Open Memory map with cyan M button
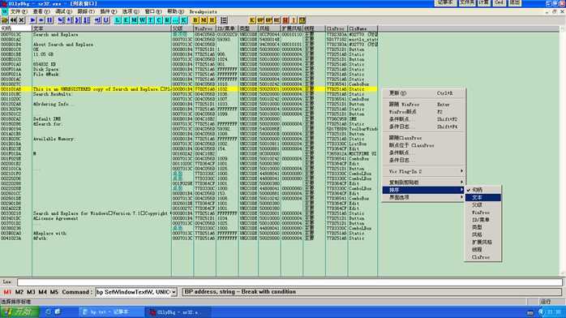This screenshot has width=566, height=318. (135, 20)
